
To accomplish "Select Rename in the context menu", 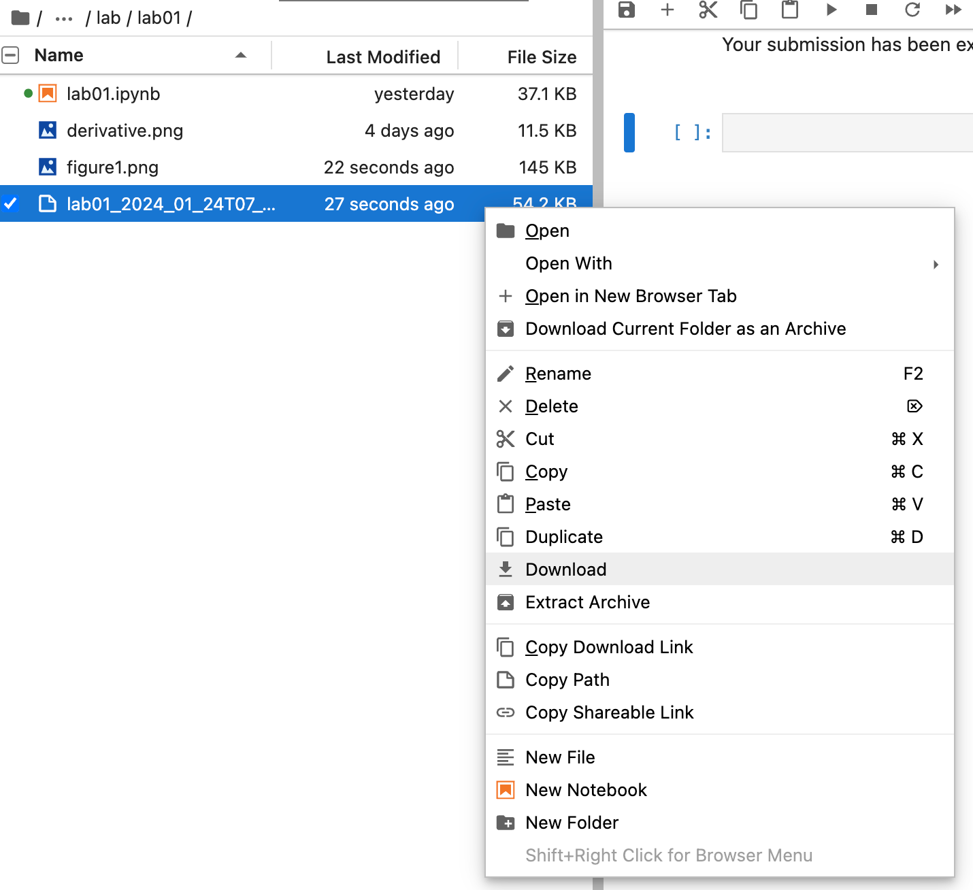I will point(558,373).
